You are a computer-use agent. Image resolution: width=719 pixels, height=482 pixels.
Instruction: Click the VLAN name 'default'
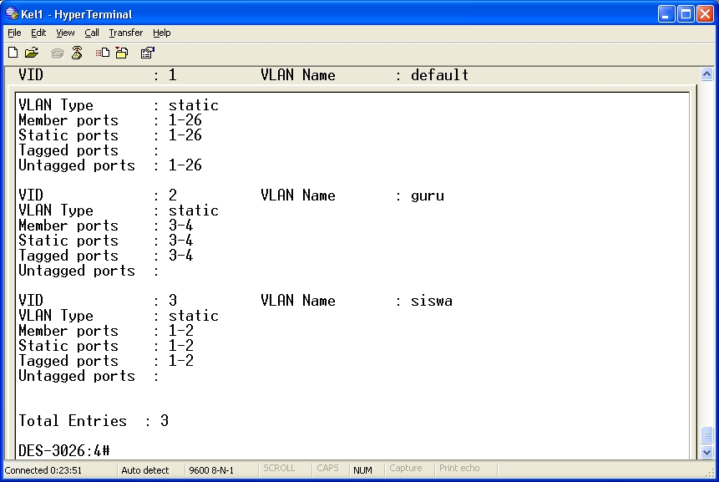pyautogui.click(x=439, y=75)
